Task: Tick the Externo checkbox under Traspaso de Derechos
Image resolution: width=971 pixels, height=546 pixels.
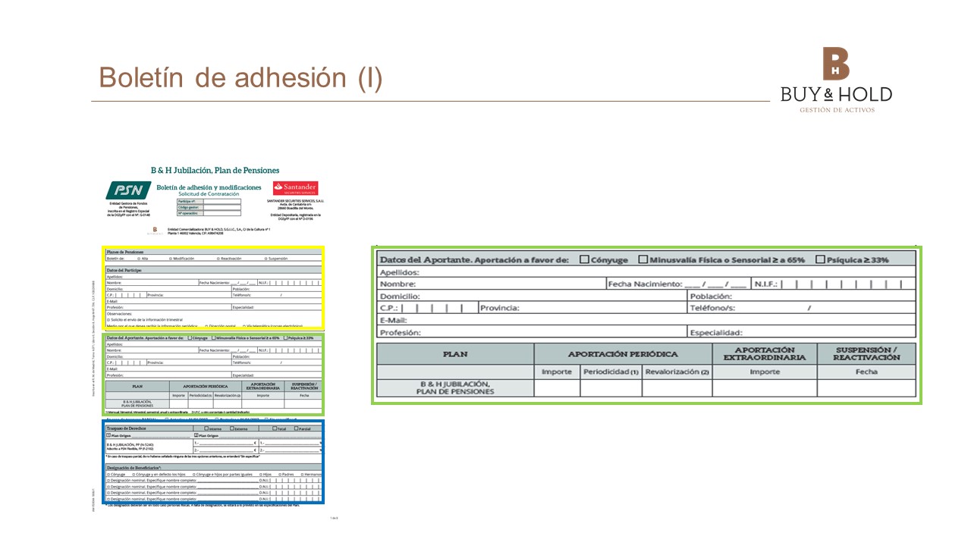Action: [x=232, y=428]
